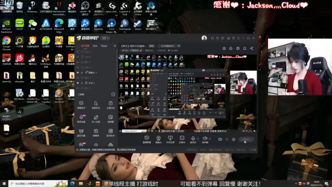
Task: Open the 虚拟形象 tool
Action: pyautogui.click(x=81, y=133)
